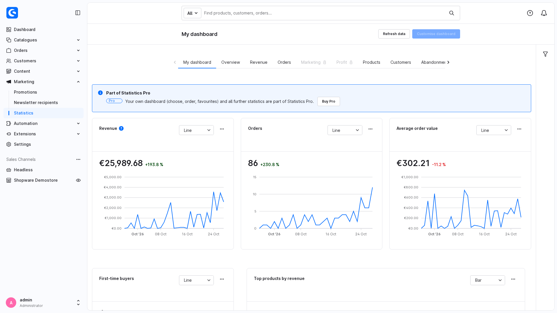This screenshot has height=313, width=557.
Task: Open the Revenue card three-dot menu
Action: (x=222, y=129)
